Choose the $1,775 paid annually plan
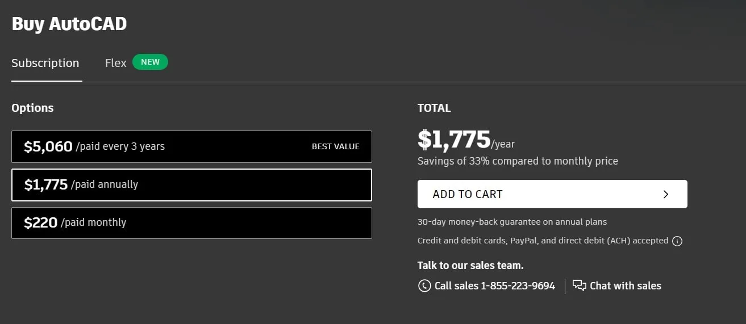The image size is (746, 324). [191, 185]
